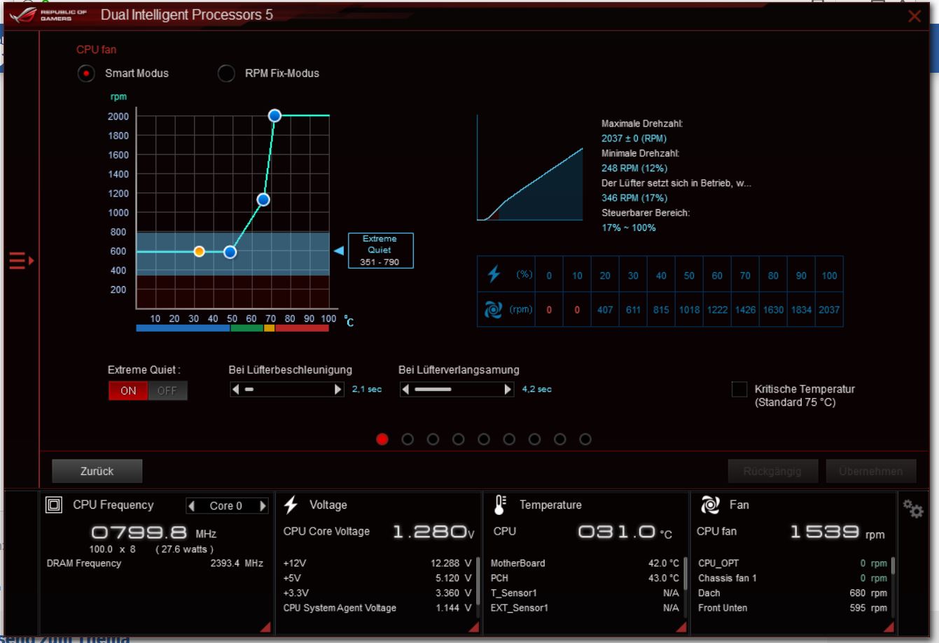939x643 pixels.
Task: Click the Fan panel fan icon
Action: [710, 504]
